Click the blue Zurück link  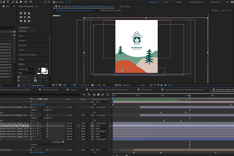point(32,147)
